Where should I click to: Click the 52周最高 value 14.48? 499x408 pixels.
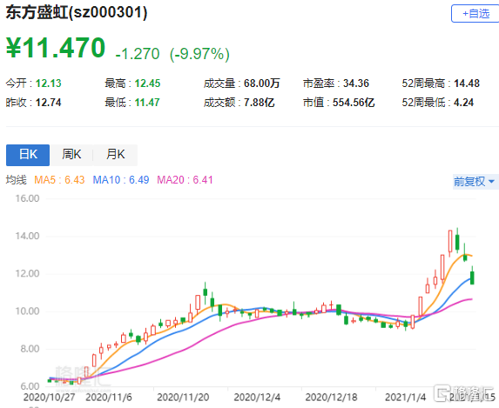point(467,84)
